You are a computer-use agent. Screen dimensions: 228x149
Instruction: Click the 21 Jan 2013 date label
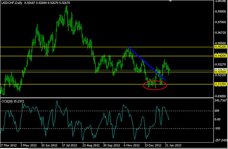(173, 145)
